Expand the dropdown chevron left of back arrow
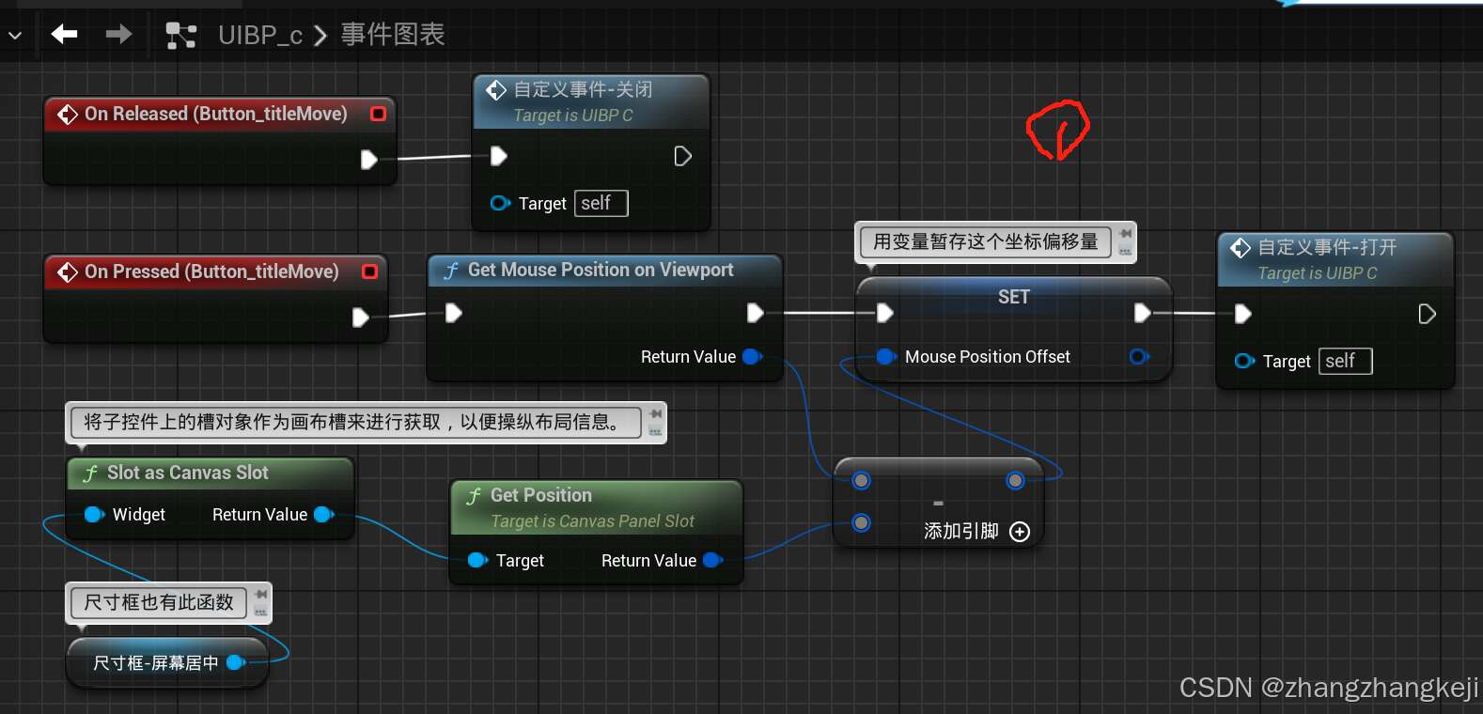Image resolution: width=1483 pixels, height=714 pixels. pyautogui.click(x=15, y=36)
